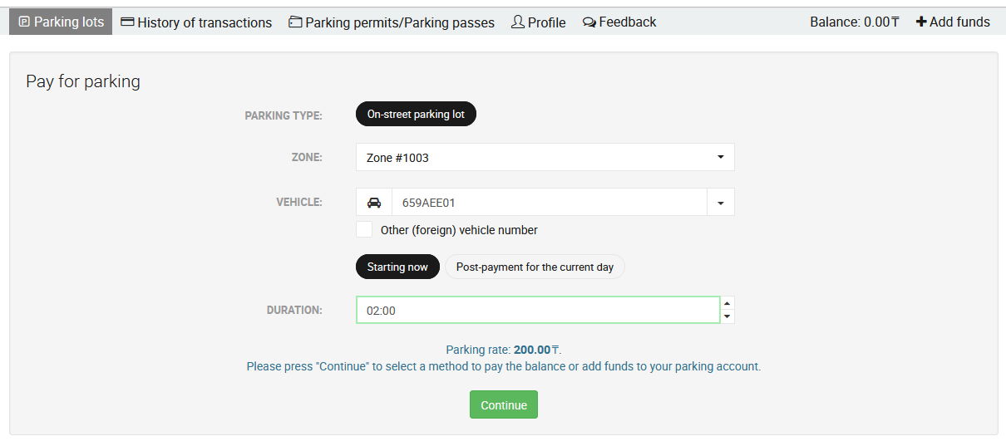1006x446 pixels.
Task: Click the credit card icon for transaction history
Action: (127, 22)
